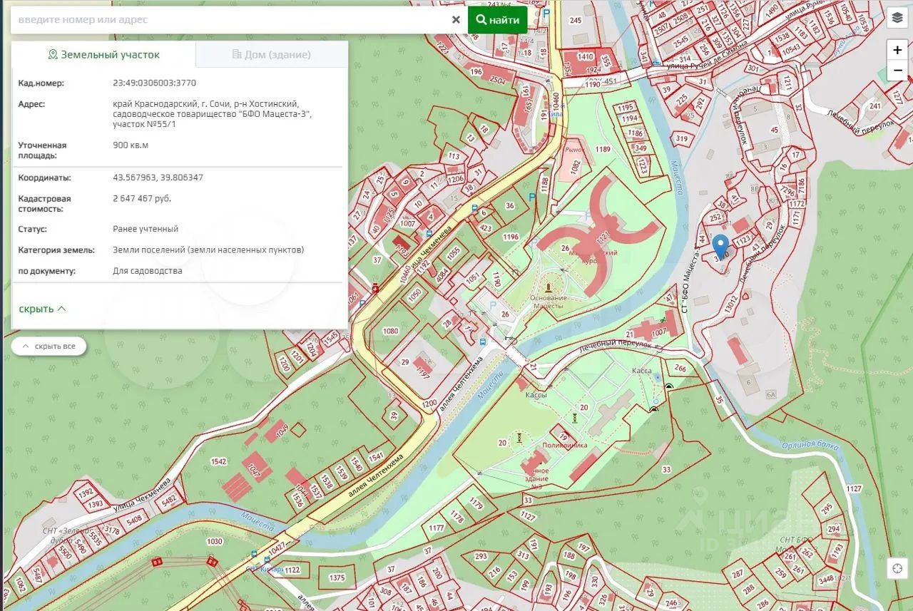Select parcel 1196 on the map
The height and width of the screenshot is (611, 913).
pos(511,237)
